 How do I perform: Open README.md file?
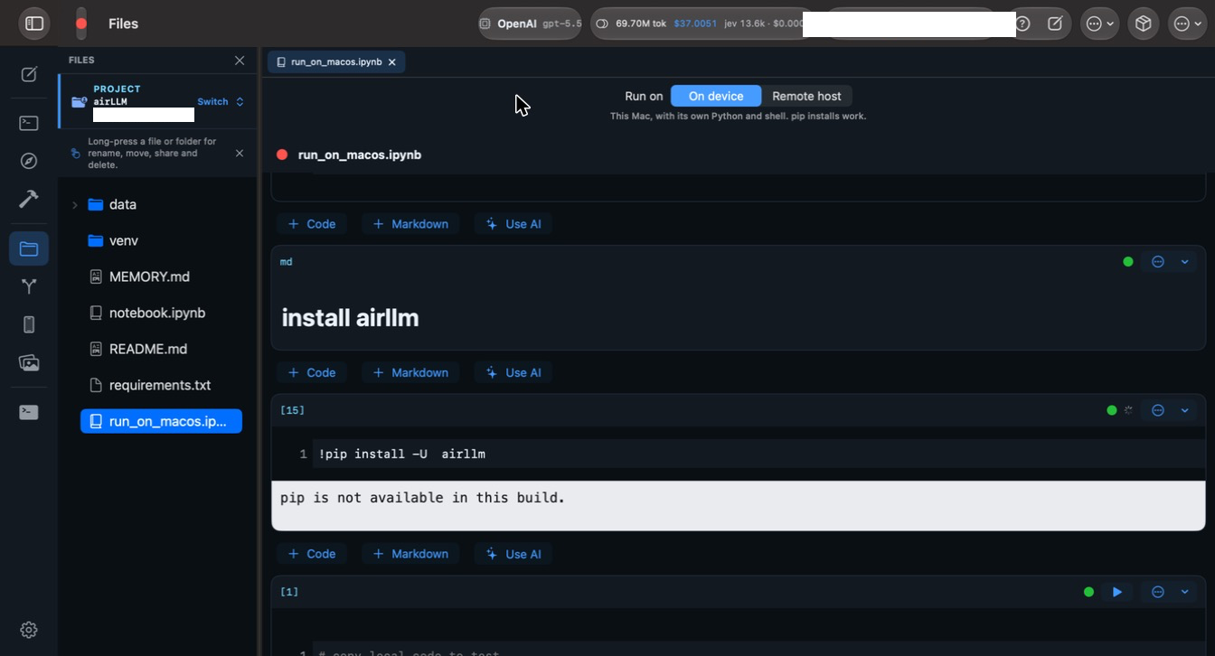click(x=147, y=350)
